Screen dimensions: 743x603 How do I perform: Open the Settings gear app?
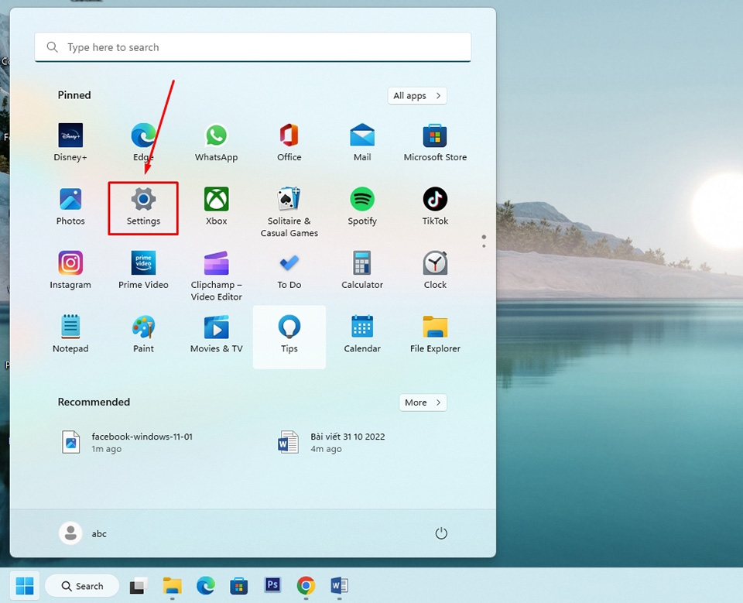pos(143,207)
